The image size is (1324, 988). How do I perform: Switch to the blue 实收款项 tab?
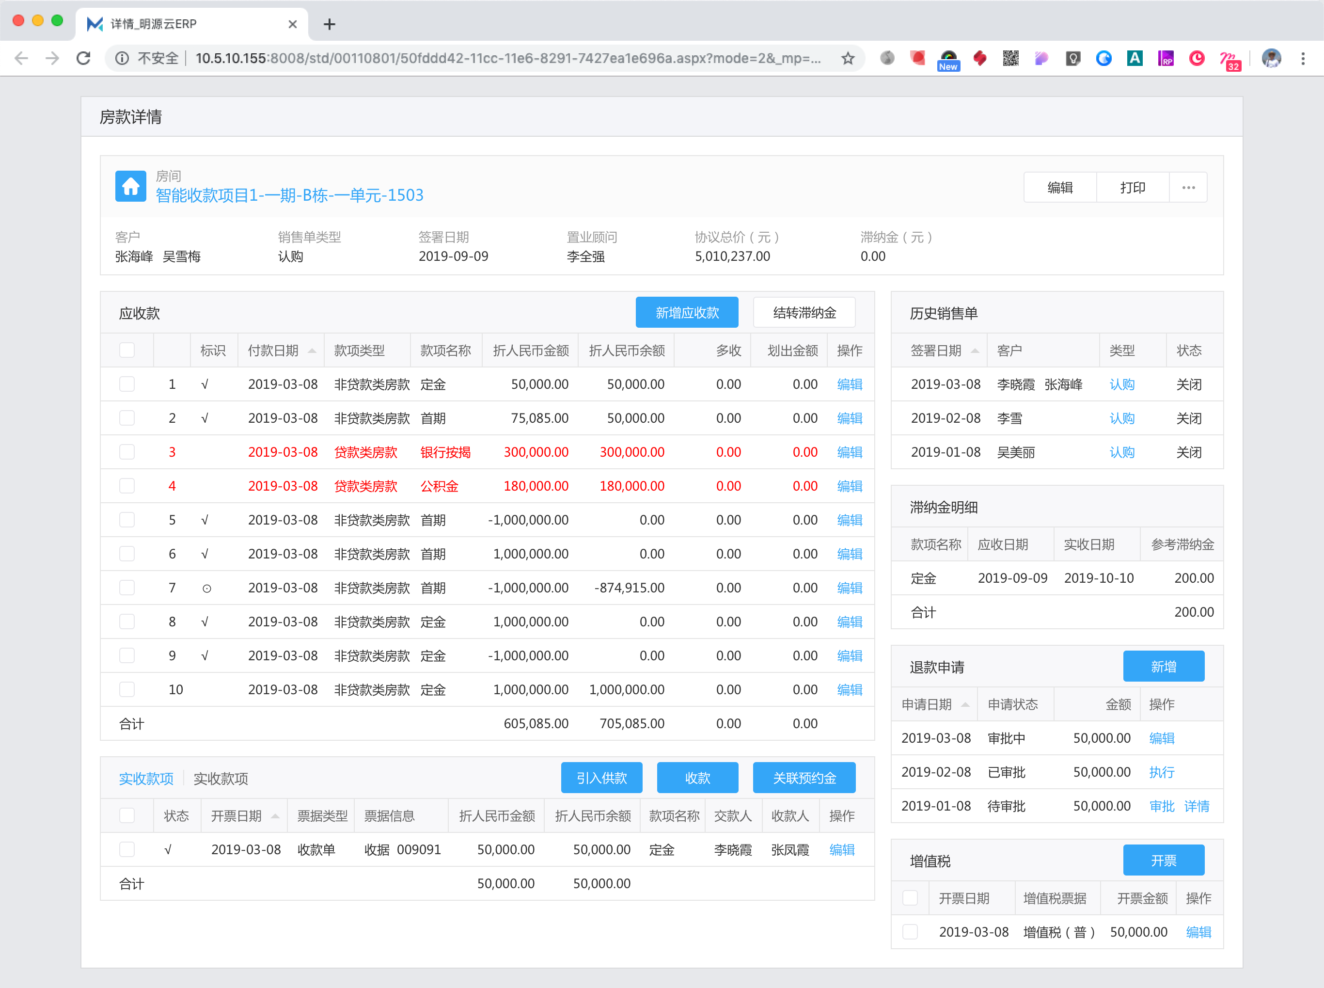(x=146, y=778)
